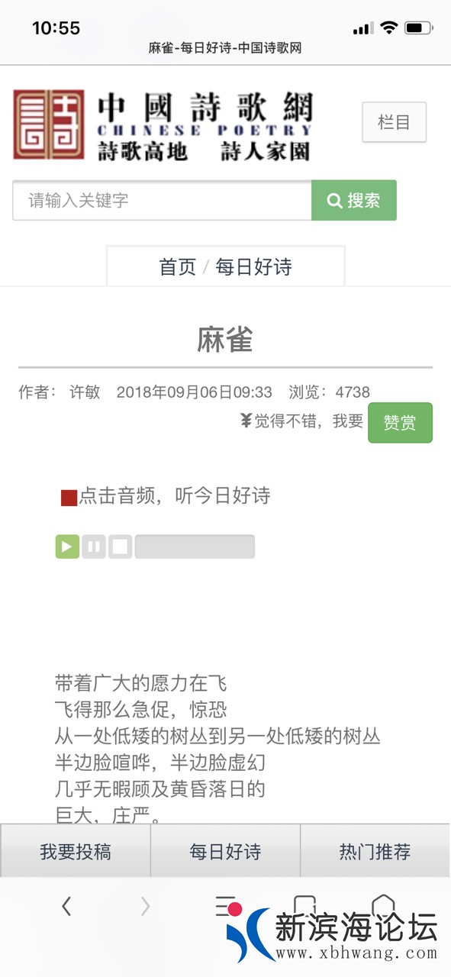
Task: Focus the 请输入关键字 keyword input field
Action: click(x=162, y=200)
